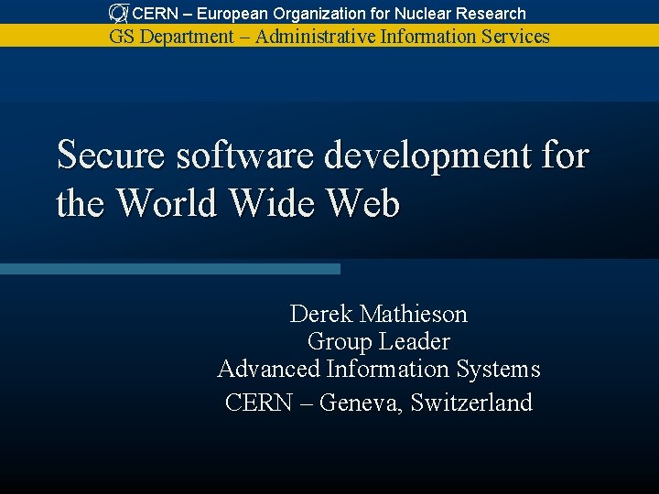Click the title line 'the World Wide Web'
The height and width of the screenshot is (494, 659).
pyautogui.click(x=228, y=203)
